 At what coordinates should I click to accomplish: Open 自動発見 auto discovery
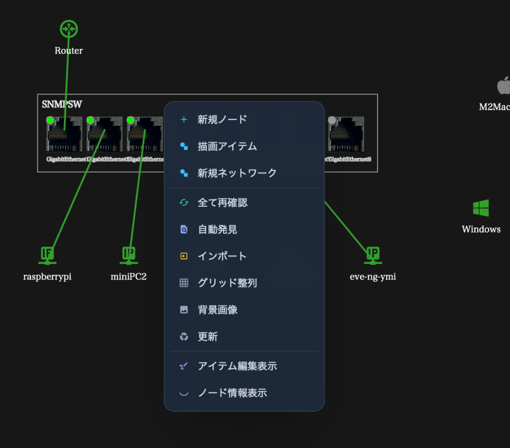pyautogui.click(x=244, y=230)
